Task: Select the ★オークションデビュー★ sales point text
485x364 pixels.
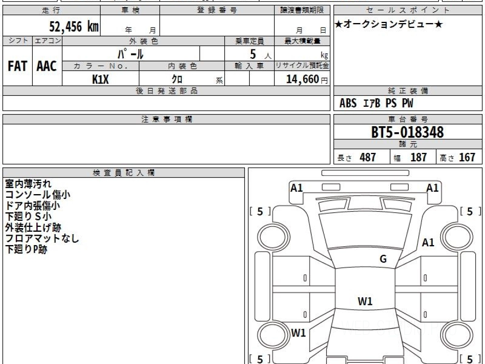Action: (x=389, y=25)
